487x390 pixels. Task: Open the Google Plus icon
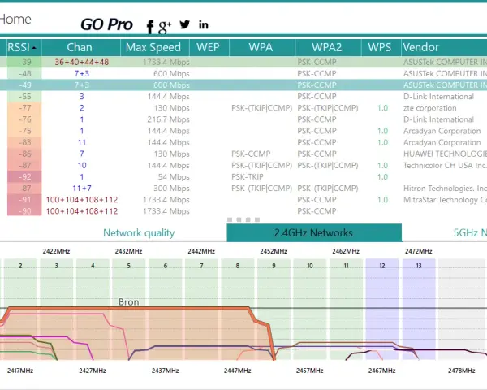tap(165, 27)
